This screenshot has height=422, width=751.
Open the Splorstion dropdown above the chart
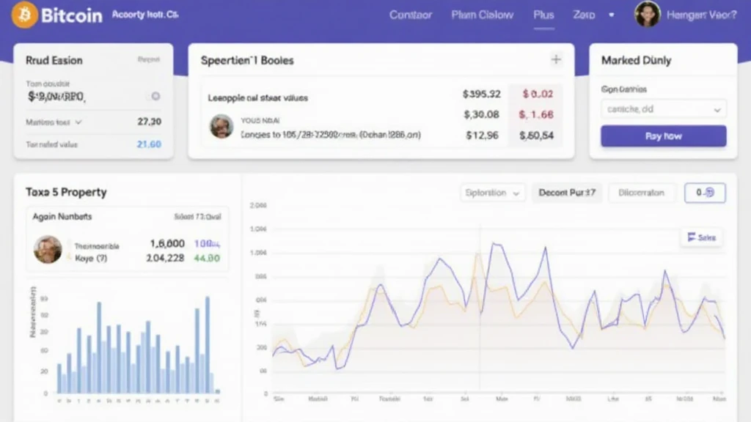coord(493,193)
